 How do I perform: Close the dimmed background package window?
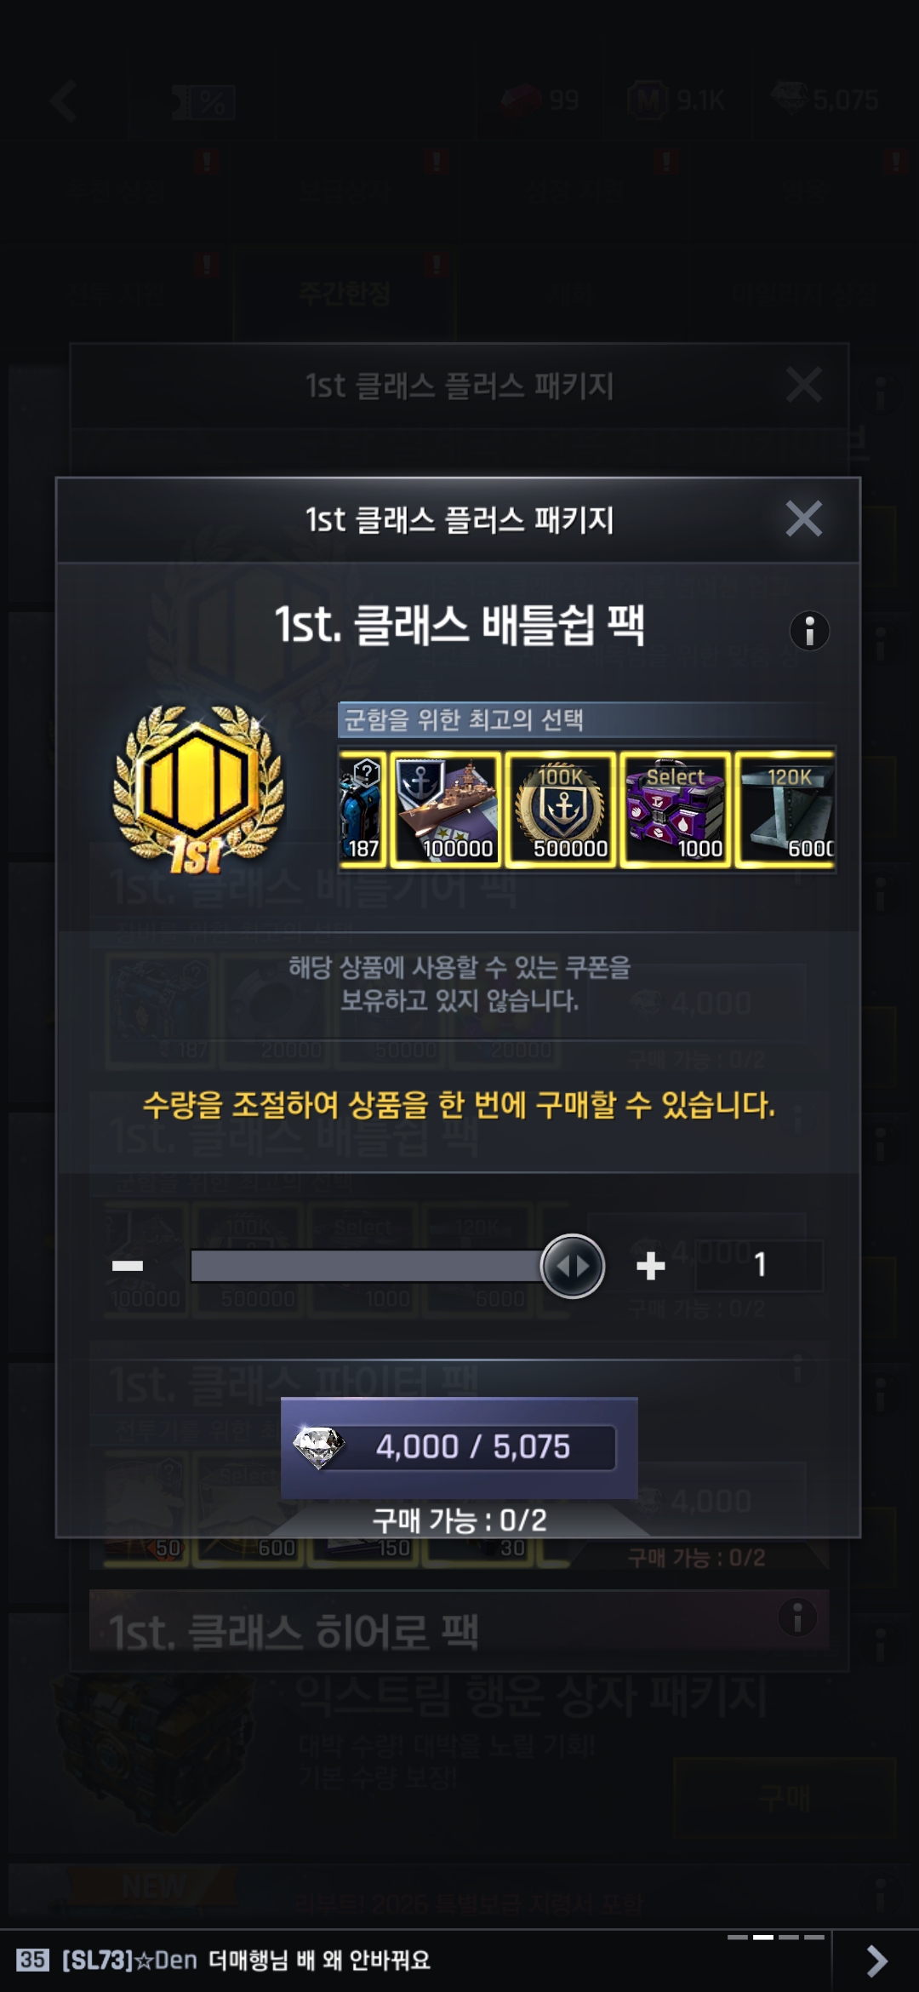tap(803, 385)
